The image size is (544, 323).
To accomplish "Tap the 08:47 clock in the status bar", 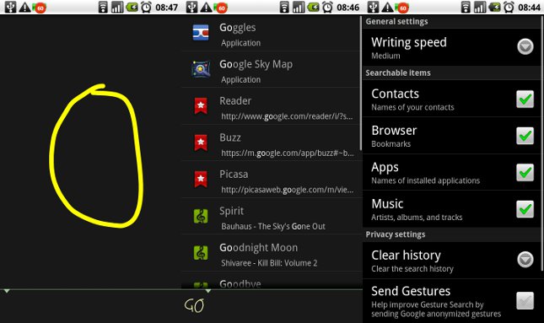I will [166, 8].
